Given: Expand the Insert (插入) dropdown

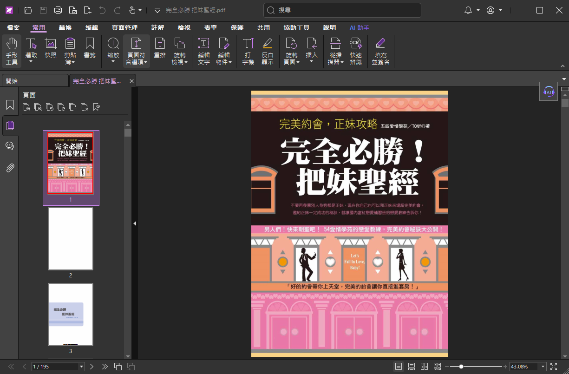Looking at the screenshot, I should click(x=312, y=61).
